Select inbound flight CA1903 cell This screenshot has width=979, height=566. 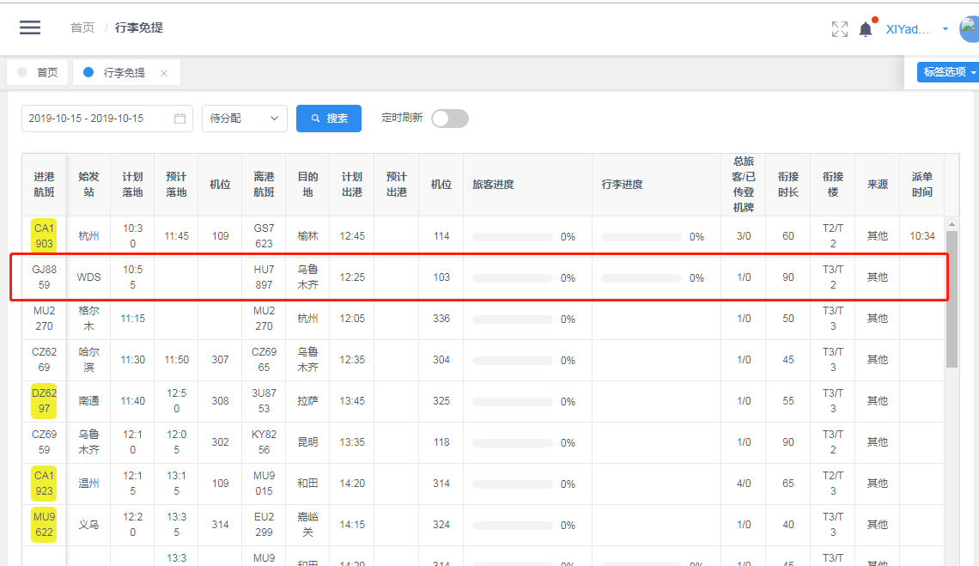(44, 236)
